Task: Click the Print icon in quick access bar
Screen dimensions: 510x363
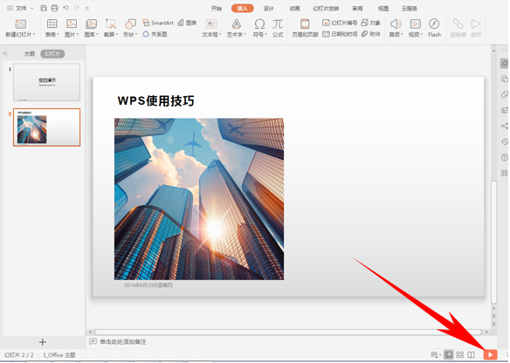Action: [x=54, y=8]
